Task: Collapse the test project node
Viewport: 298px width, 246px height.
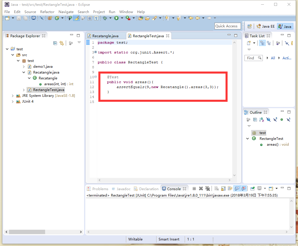Action: point(7,49)
